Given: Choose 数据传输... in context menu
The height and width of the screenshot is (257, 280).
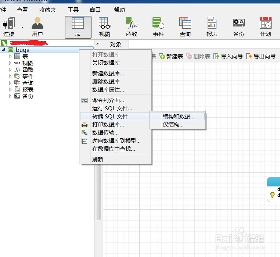Looking at the screenshot, I should click(x=115, y=133).
